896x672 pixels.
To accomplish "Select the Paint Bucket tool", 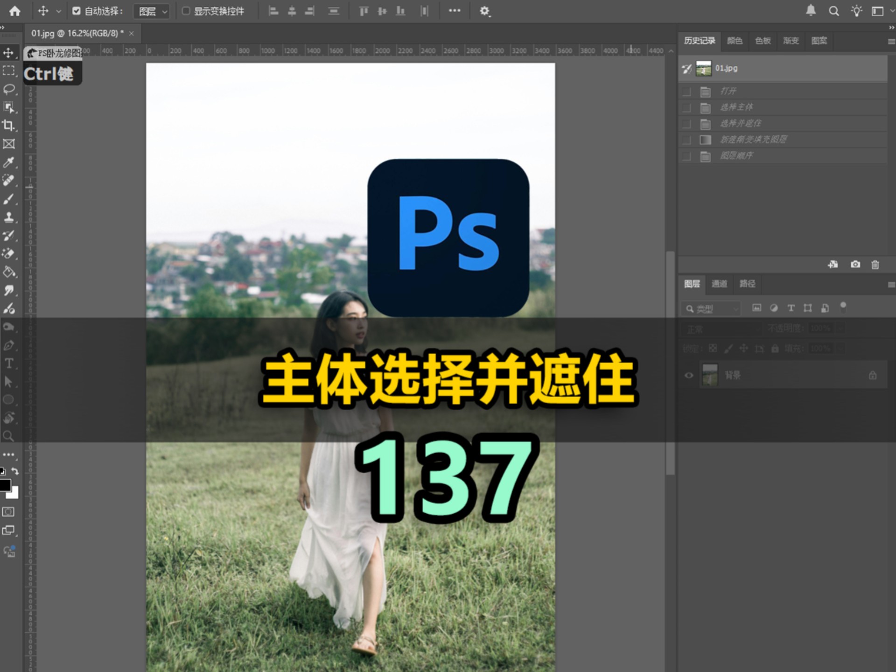I will [8, 272].
